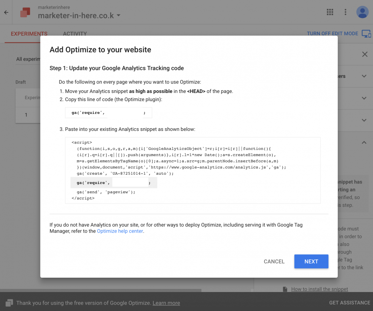Screen dimensions: 373x311
Task: Open the user account avatar
Action: pyautogui.click(x=362, y=12)
